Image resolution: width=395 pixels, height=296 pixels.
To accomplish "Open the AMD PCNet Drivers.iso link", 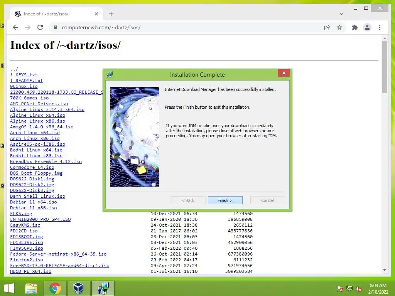I will coord(39,104).
